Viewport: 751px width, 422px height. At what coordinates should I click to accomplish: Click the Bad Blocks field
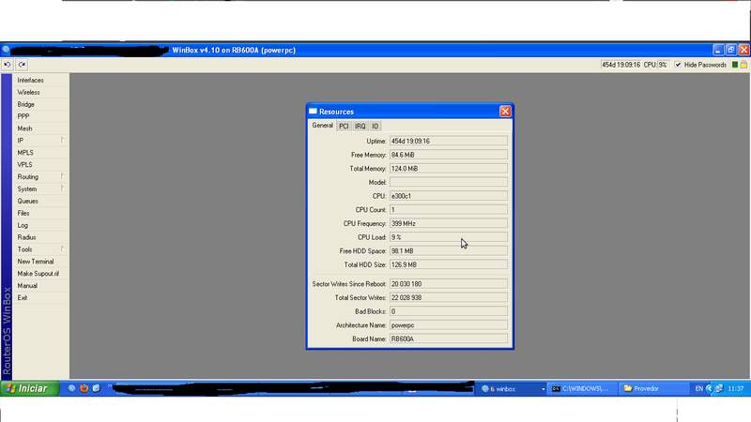coord(449,311)
